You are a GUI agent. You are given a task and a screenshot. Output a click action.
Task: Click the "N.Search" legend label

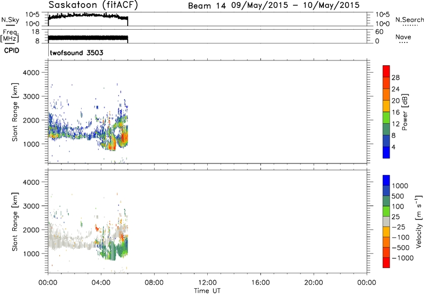tap(410, 20)
